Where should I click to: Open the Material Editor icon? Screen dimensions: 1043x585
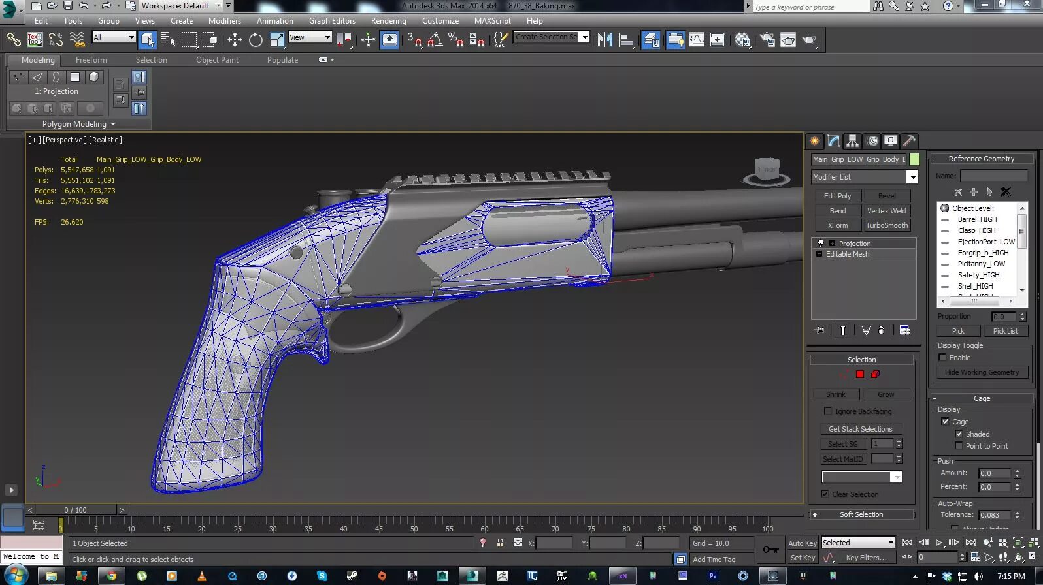pos(742,40)
